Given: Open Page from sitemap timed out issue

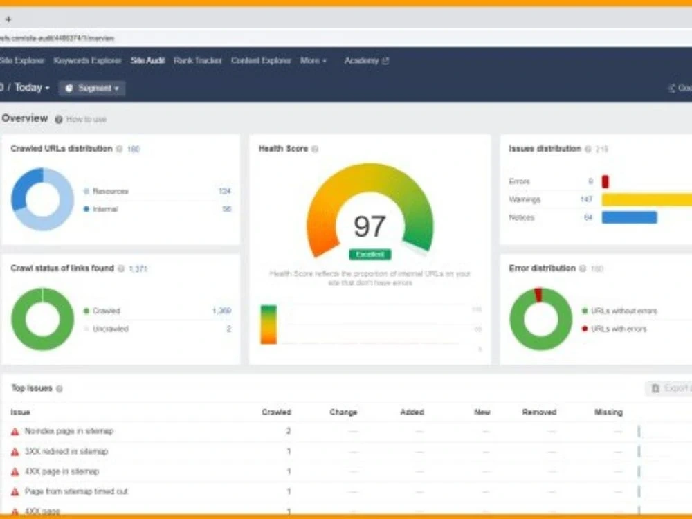Looking at the screenshot, I should pos(76,491).
